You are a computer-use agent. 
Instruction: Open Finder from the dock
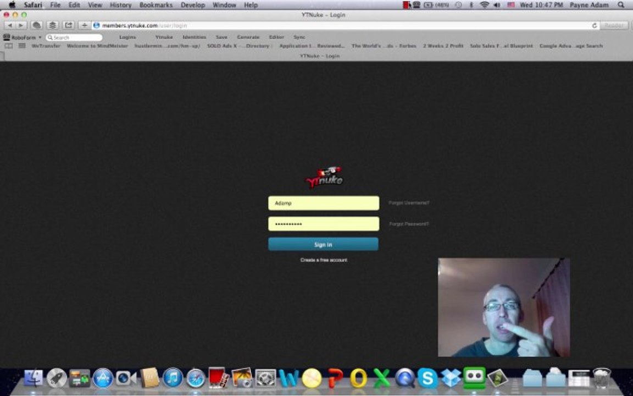34,378
